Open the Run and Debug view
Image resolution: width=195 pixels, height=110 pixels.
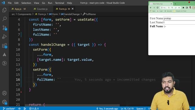coord(4,37)
